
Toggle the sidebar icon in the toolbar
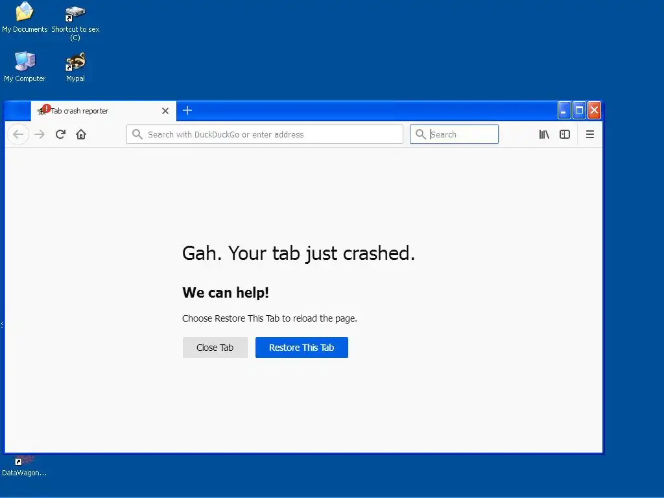565,134
